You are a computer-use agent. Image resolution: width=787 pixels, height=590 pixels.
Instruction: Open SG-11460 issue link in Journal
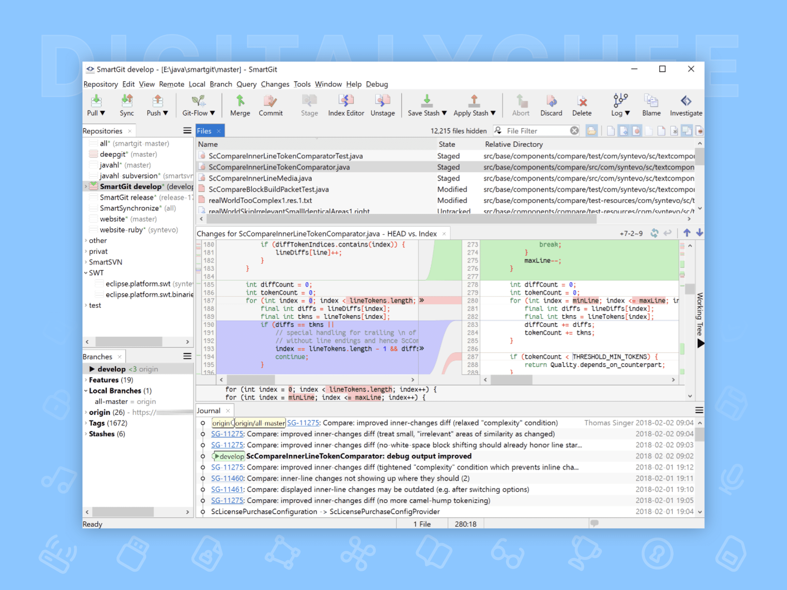click(x=227, y=478)
